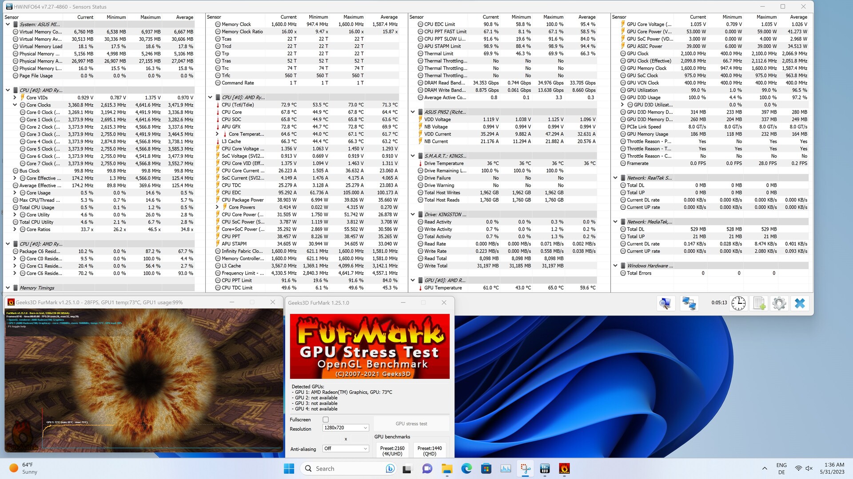Click the FurMark GPU Stress Test banner
The width and height of the screenshot is (853, 479).
(x=370, y=346)
